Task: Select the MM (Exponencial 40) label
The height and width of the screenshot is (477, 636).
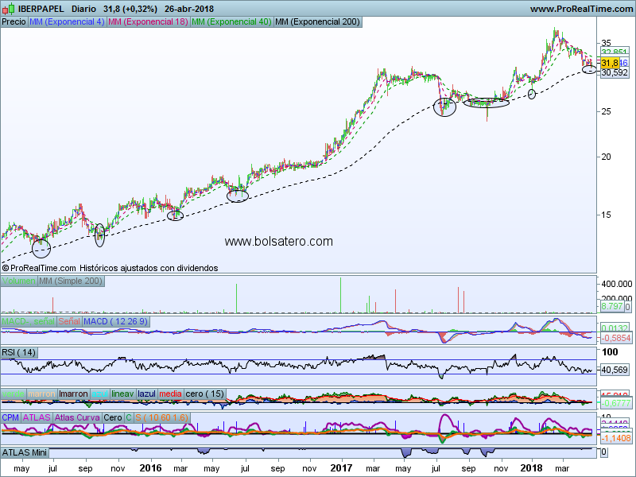Action: tap(231, 22)
